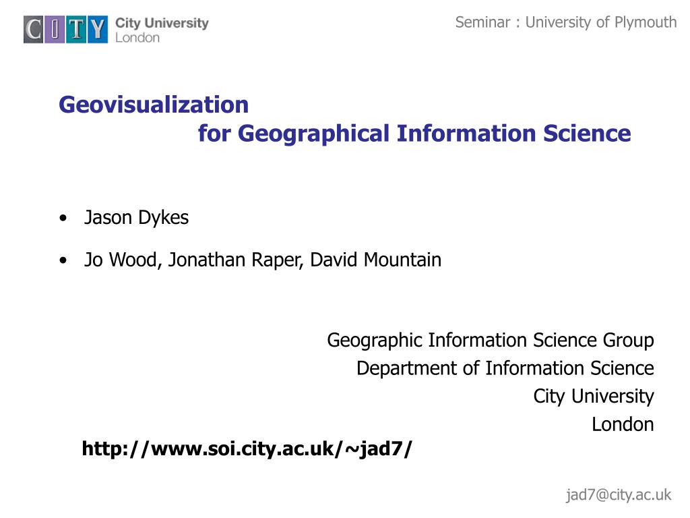Click Department of Information Science line
This screenshot has width=690, height=518.
click(x=505, y=368)
